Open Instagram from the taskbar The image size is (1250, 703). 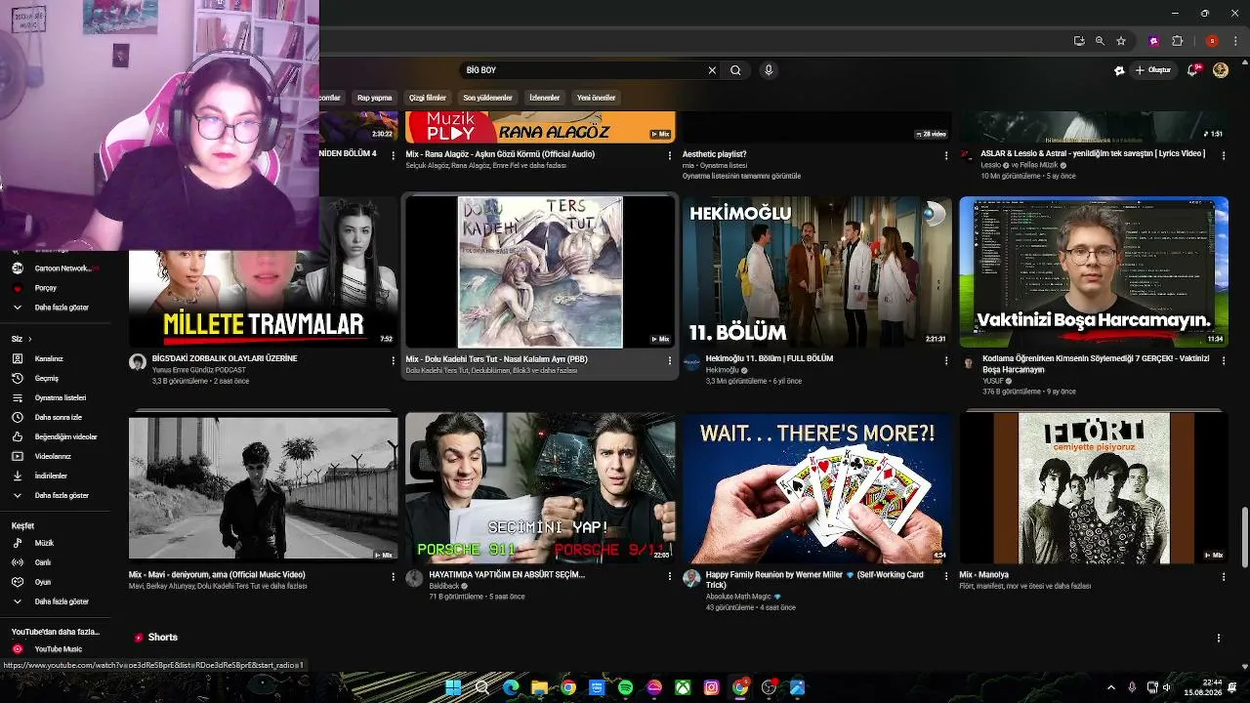(x=712, y=687)
